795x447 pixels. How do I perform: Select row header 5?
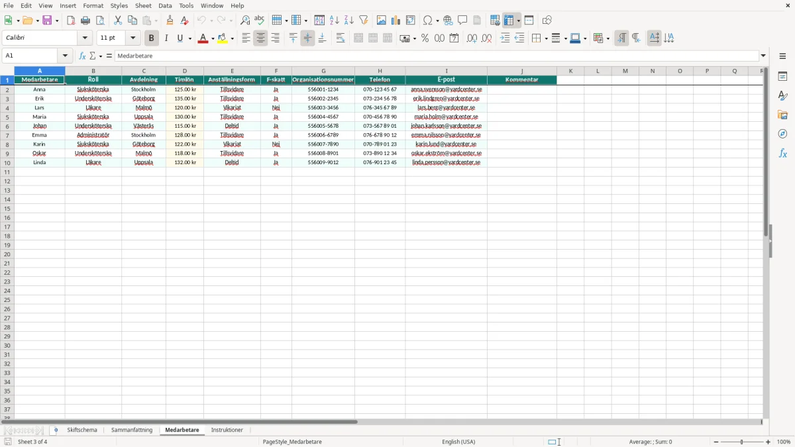pyautogui.click(x=7, y=117)
